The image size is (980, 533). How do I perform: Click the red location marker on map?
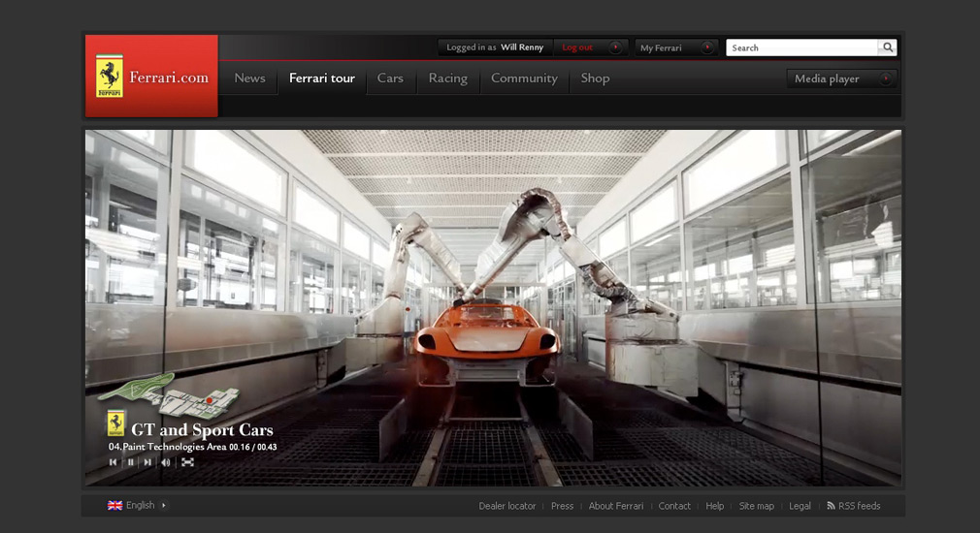coord(209,399)
